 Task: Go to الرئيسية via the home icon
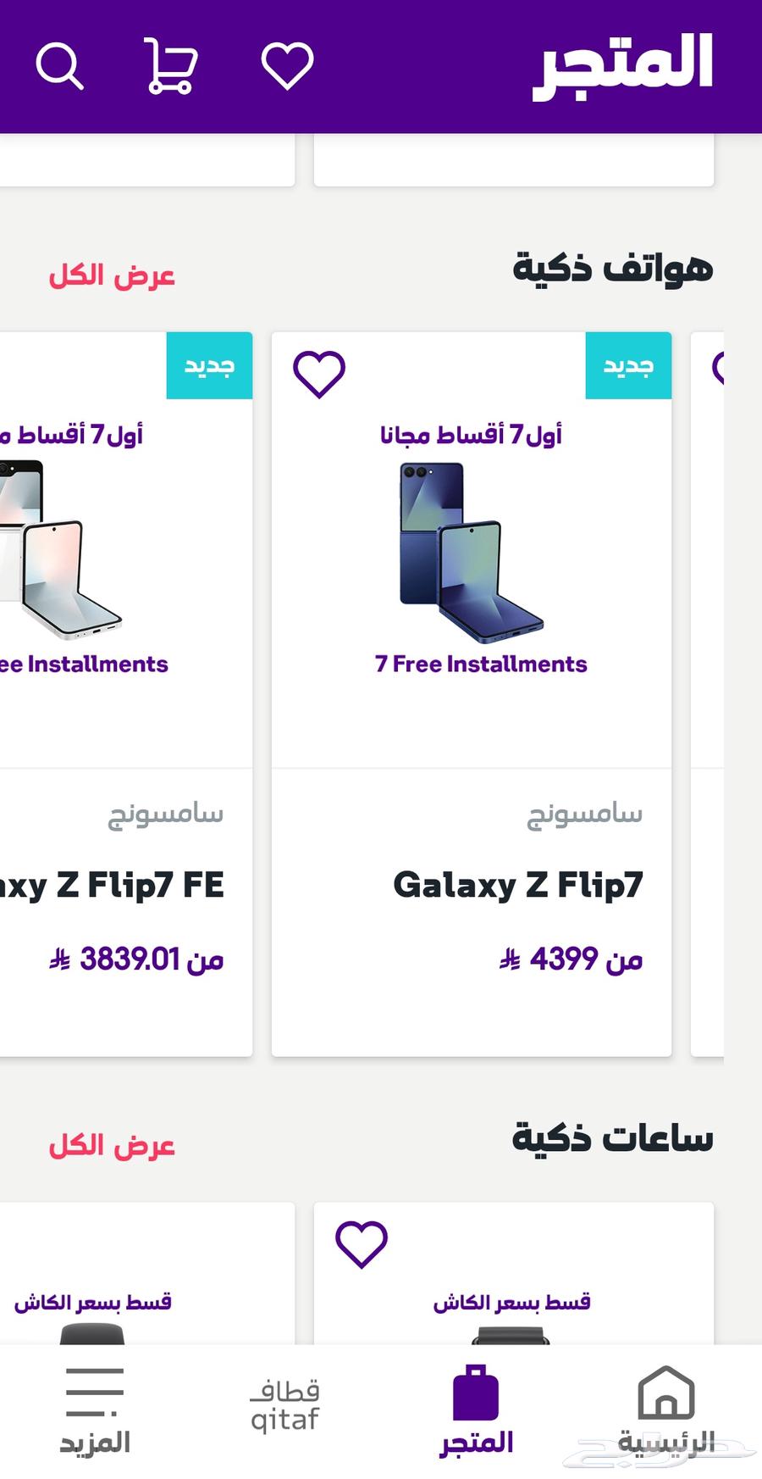[668, 1390]
